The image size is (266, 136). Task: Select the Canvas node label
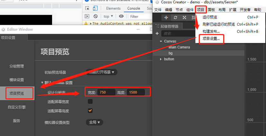(x=170, y=41)
